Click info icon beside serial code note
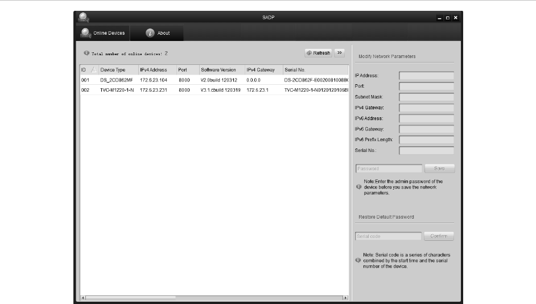Screen dimensions: 536x304 [x=358, y=260]
